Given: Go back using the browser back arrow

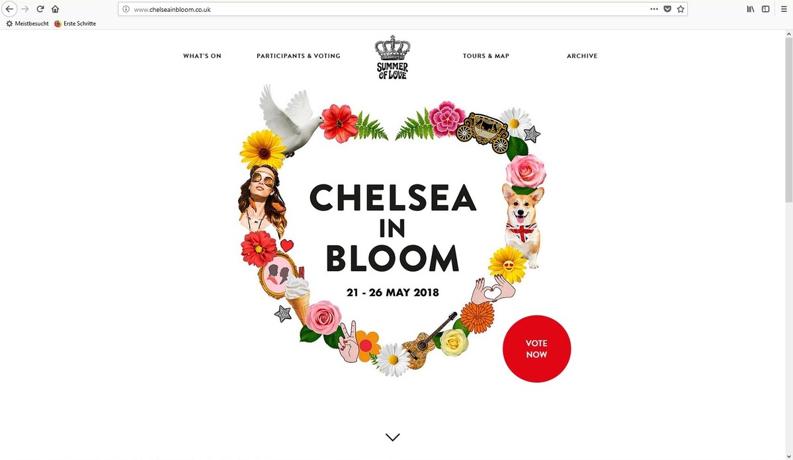Looking at the screenshot, I should click(x=9, y=9).
